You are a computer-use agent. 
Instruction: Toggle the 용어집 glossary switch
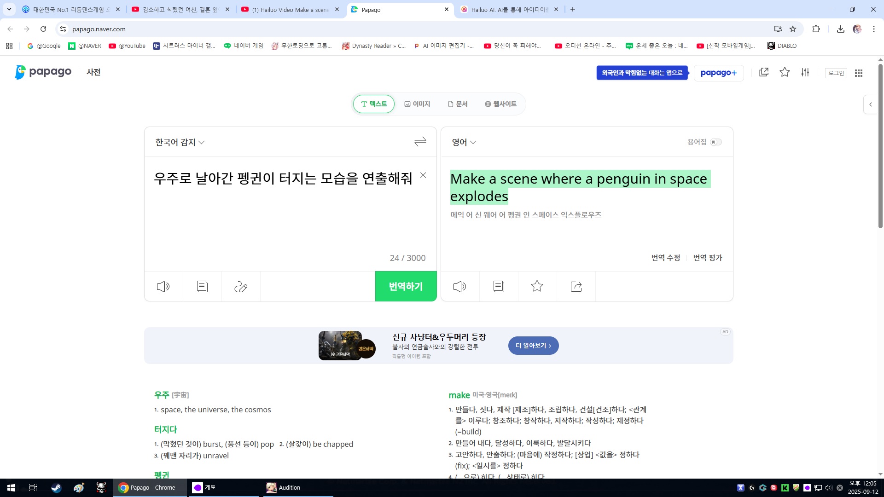coord(715,142)
